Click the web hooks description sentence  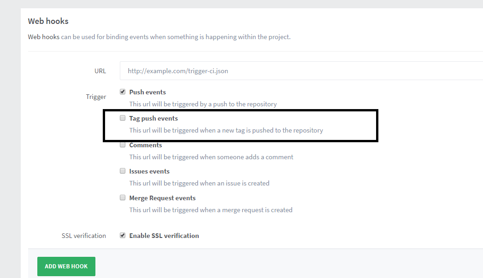pyautogui.click(x=159, y=36)
